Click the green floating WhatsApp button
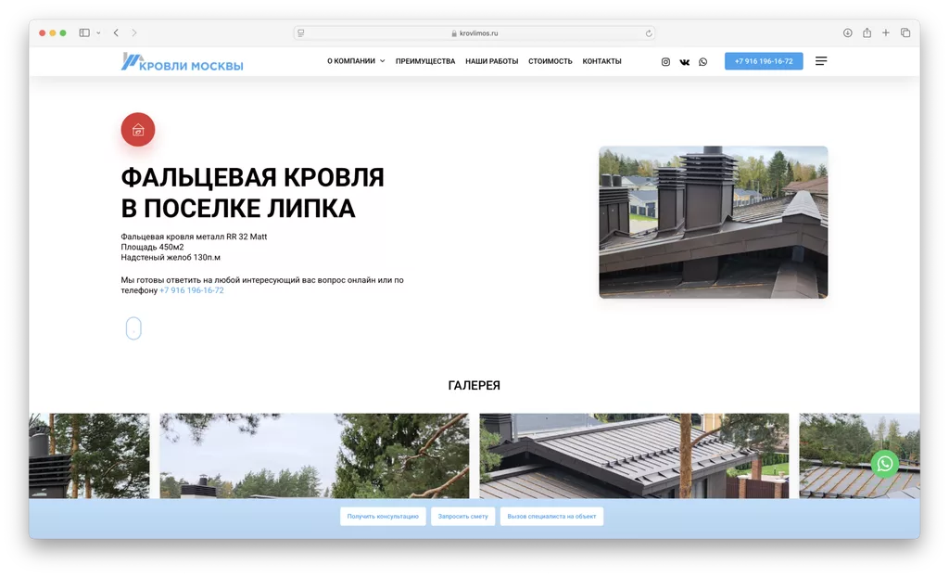Viewport: 949px width, 577px height. [884, 464]
